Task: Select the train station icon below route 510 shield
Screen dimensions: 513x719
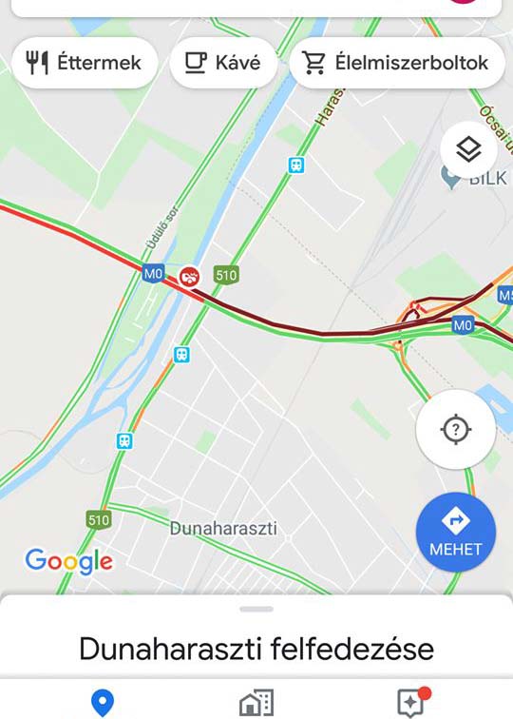Action: click(x=181, y=355)
